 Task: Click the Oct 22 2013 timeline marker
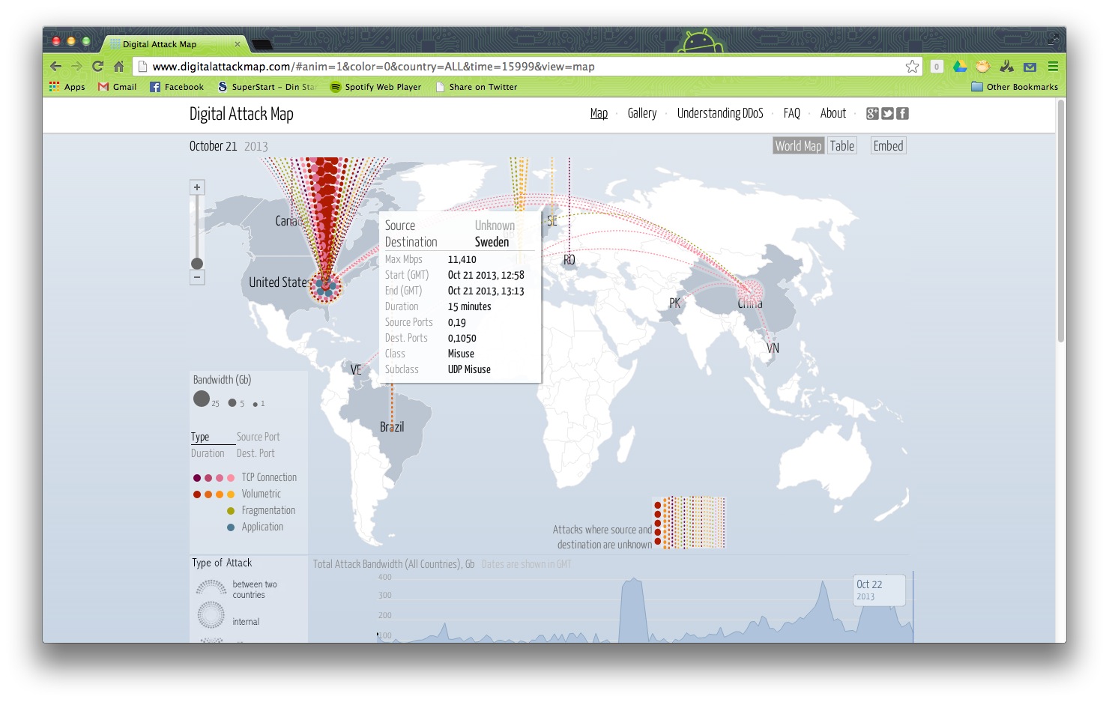(880, 590)
